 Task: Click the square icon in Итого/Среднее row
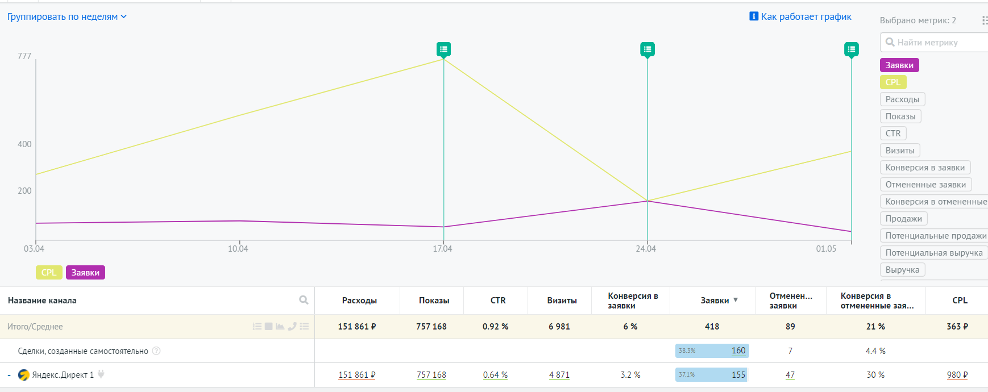pyautogui.click(x=268, y=326)
